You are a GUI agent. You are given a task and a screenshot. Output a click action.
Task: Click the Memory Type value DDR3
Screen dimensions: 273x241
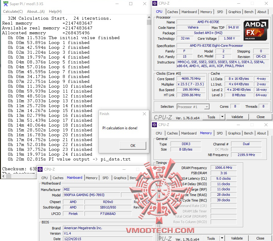click(x=186, y=144)
